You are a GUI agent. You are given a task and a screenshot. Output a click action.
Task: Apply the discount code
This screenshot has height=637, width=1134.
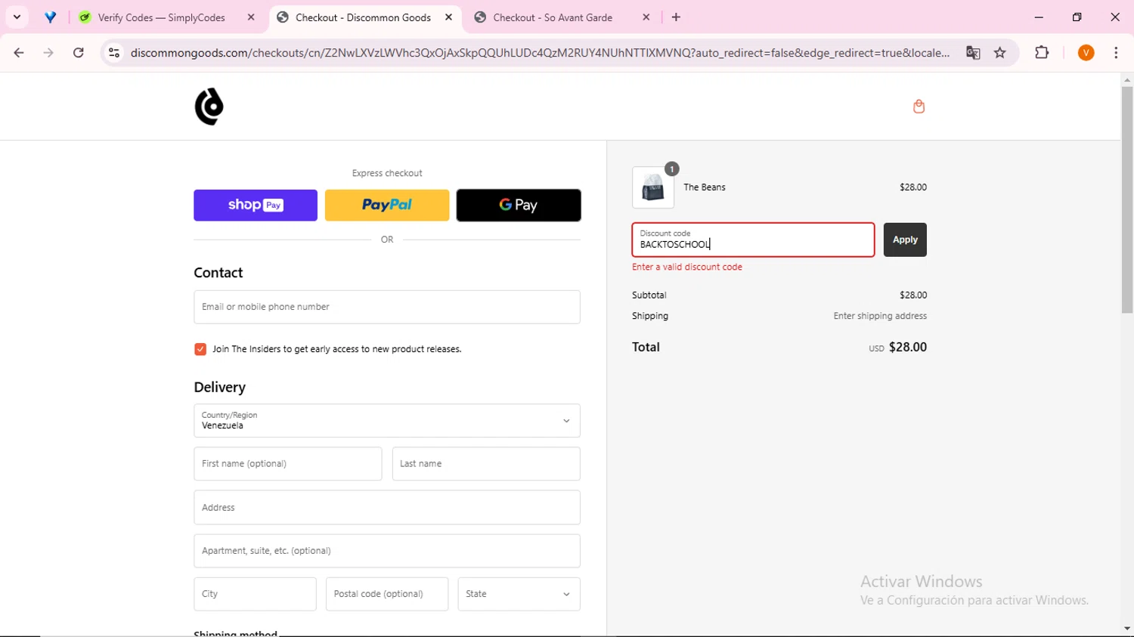click(x=905, y=240)
